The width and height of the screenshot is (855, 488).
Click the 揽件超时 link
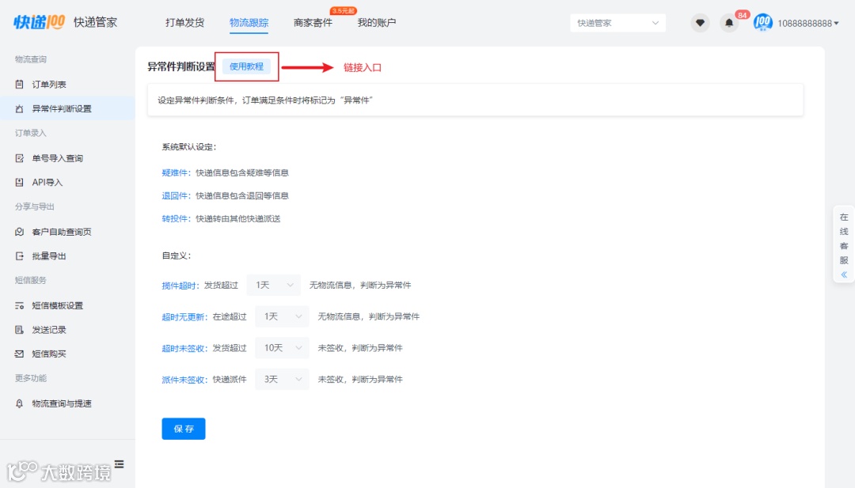[x=179, y=286]
